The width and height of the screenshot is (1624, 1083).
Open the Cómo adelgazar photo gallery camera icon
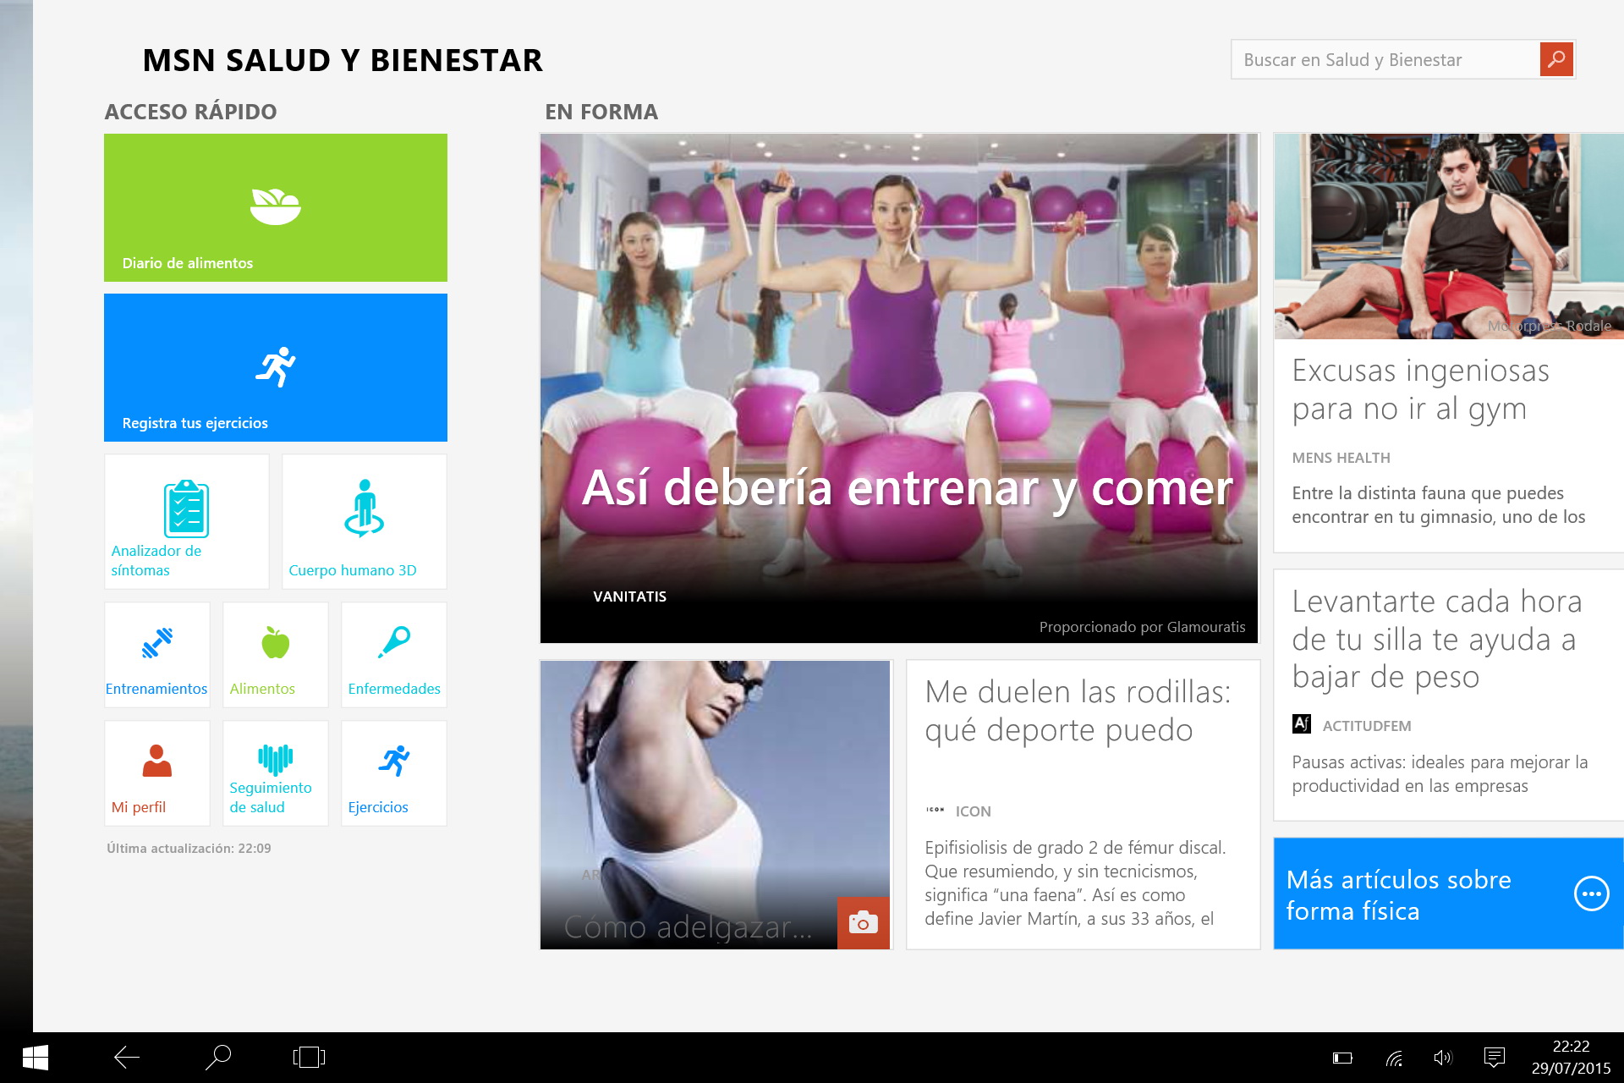(863, 922)
